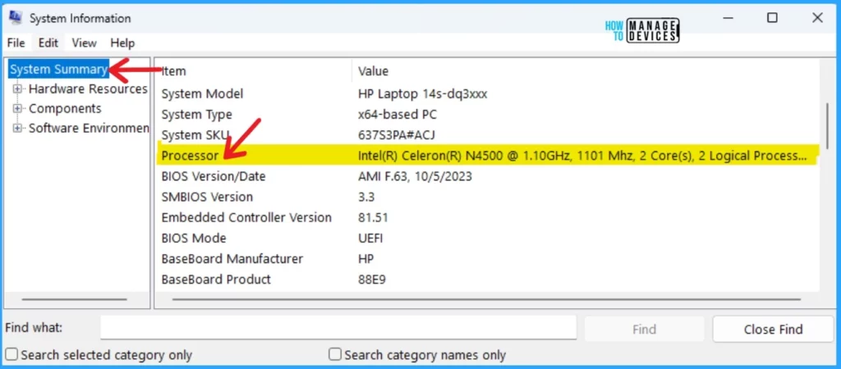
Task: Select the BIOS Version/Date row
Action: point(487,176)
